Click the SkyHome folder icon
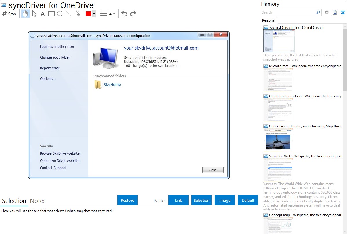 point(98,85)
